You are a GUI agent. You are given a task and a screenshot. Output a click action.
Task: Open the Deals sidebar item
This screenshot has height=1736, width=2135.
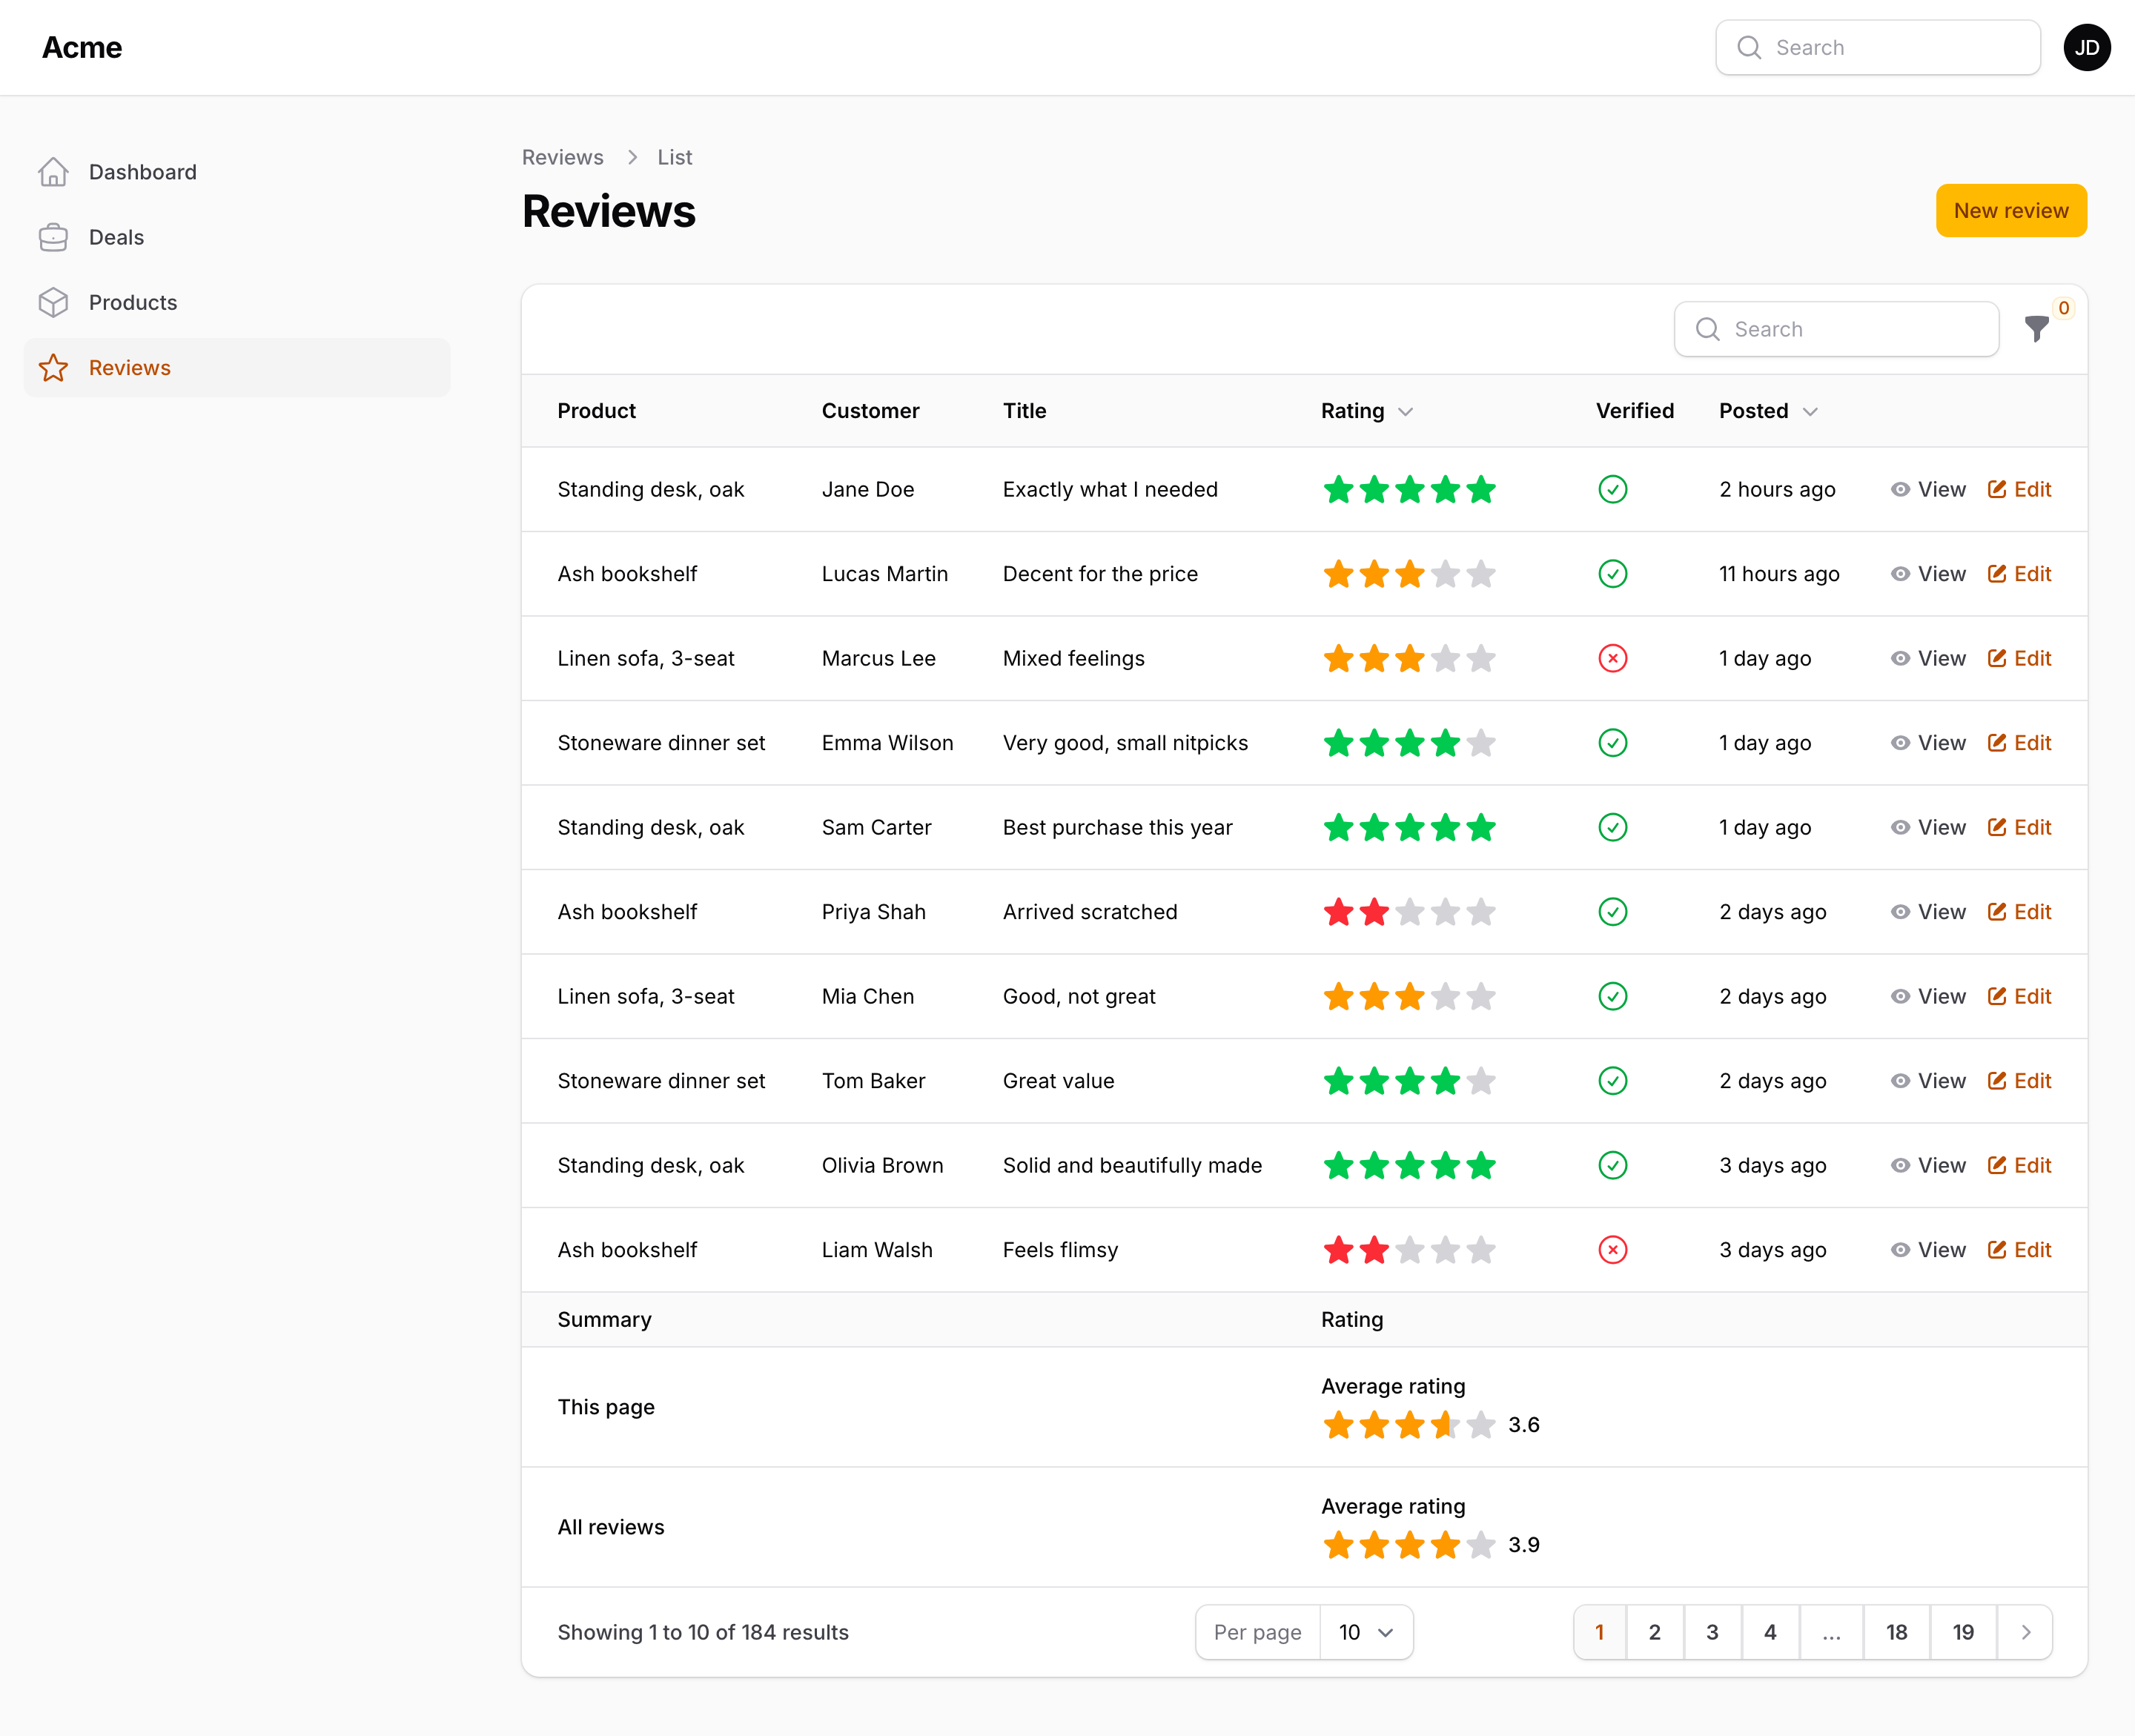coord(237,237)
